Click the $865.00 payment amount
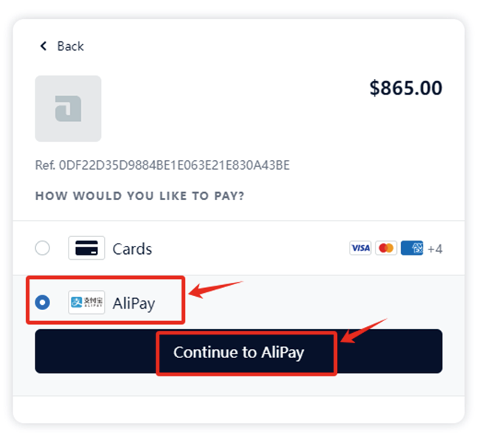 click(x=406, y=89)
